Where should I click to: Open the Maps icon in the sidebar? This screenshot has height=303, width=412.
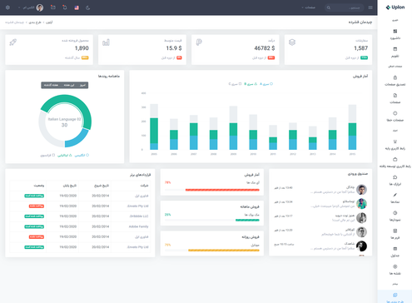395,266
